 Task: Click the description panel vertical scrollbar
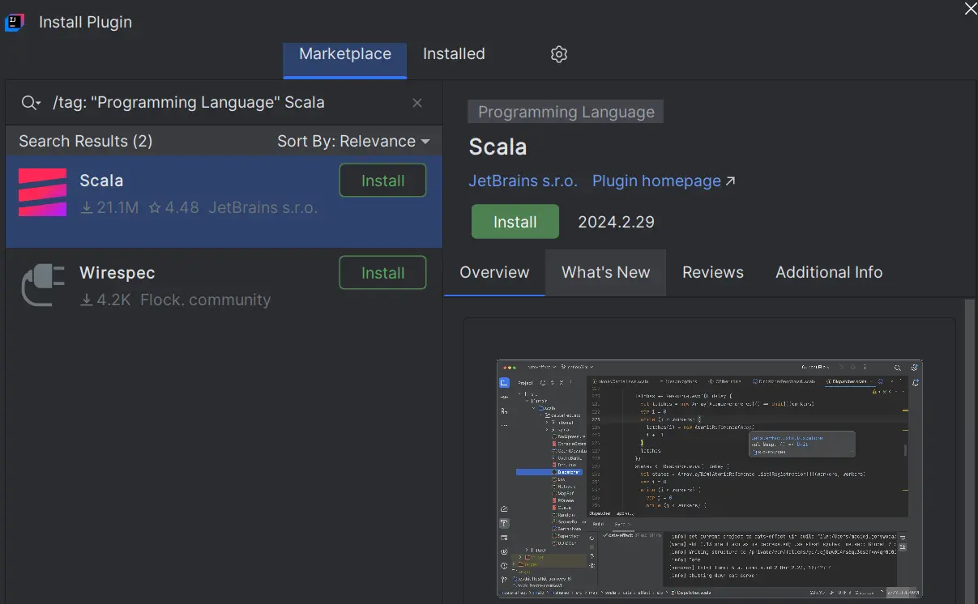pyautogui.click(x=970, y=450)
